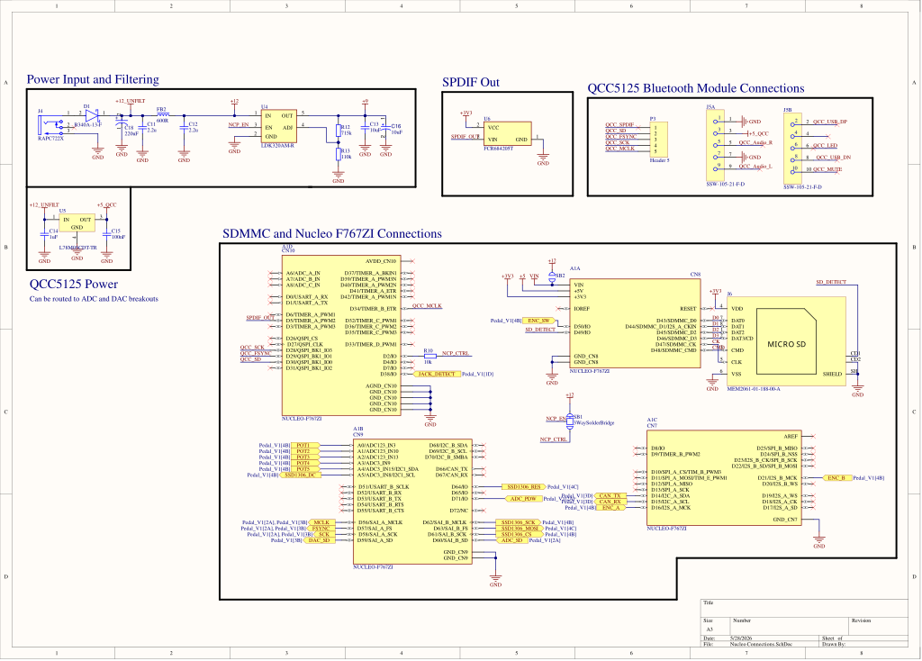
Task: Select diode D1 symbol
Action: click(91, 115)
